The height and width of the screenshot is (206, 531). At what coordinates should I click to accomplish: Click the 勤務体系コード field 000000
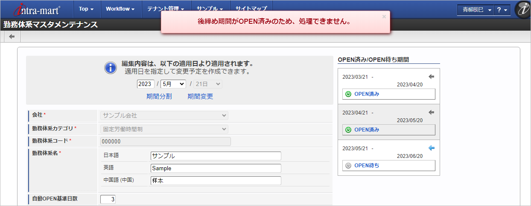[x=166, y=142]
